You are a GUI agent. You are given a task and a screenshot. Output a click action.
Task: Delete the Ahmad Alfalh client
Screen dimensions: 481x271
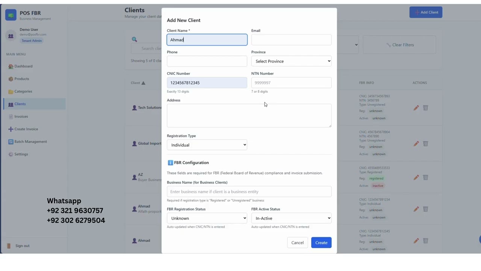click(425, 209)
